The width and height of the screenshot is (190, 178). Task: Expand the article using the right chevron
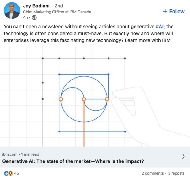[x=183, y=157]
